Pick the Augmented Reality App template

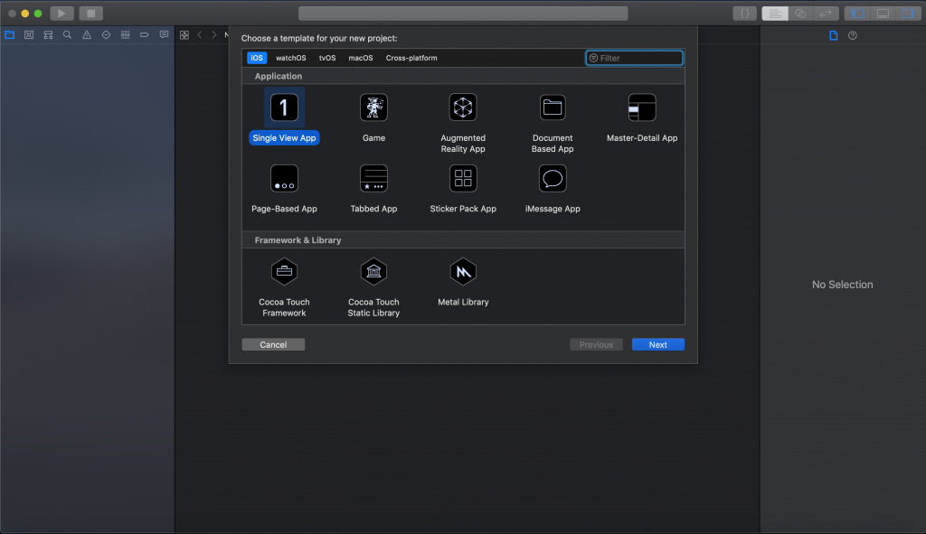pos(463,123)
